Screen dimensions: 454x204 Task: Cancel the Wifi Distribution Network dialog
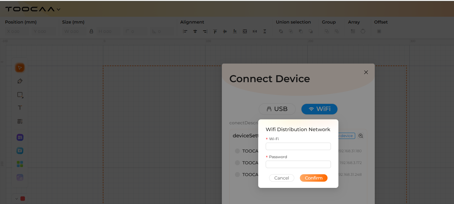(282, 178)
